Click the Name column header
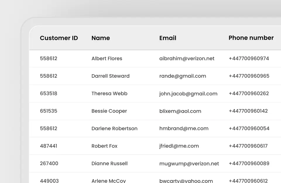The width and height of the screenshot is (281, 183). (x=100, y=38)
